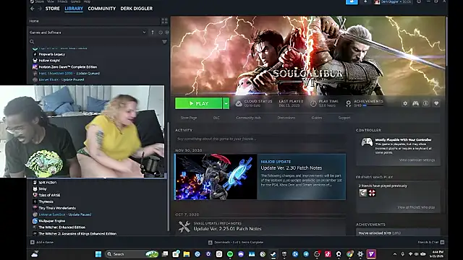Open the Community Hub link
Viewport: 463px width, 260px height.
[x=248, y=118]
